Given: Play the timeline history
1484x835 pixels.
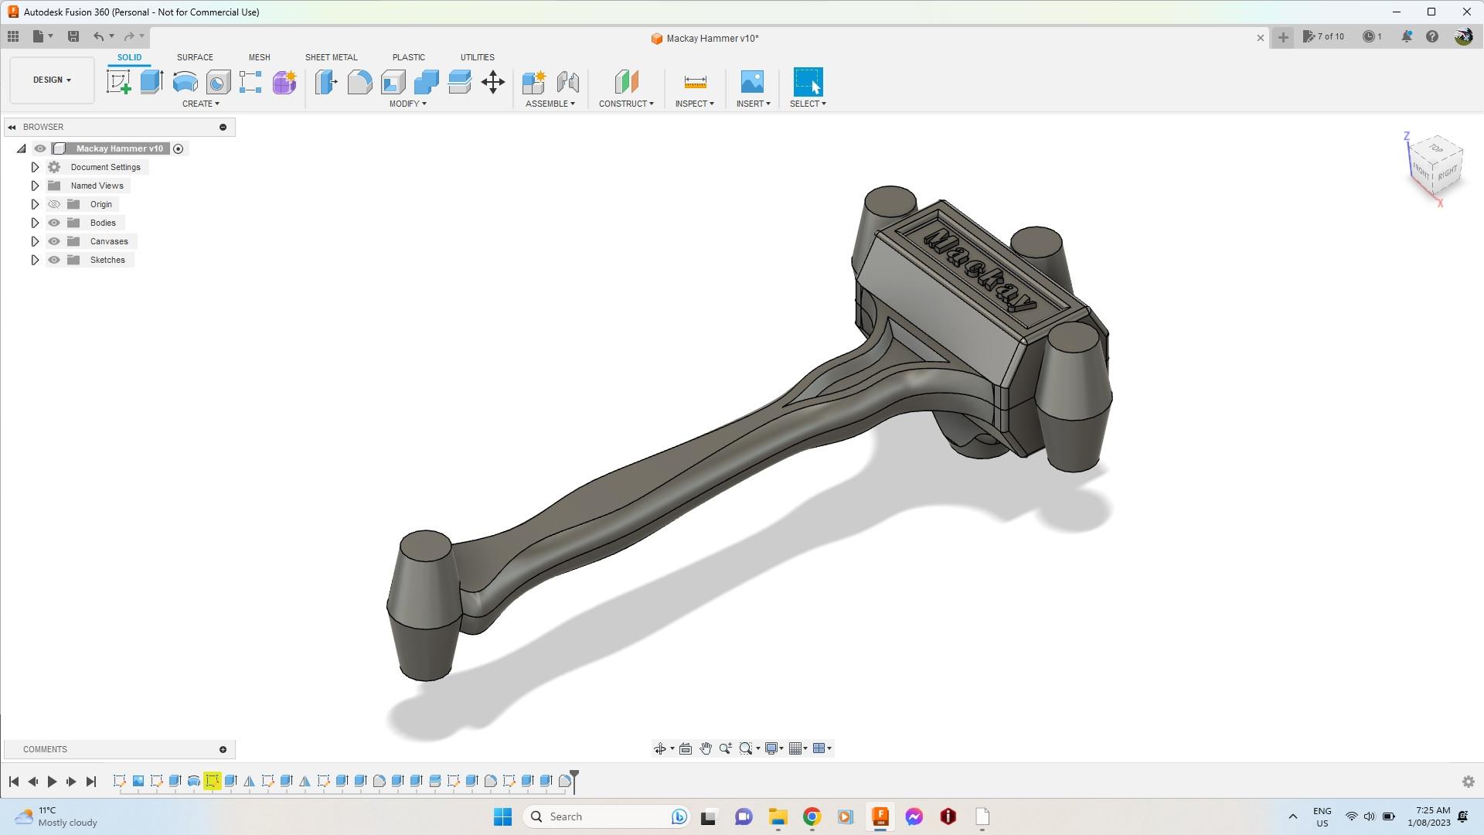Looking at the screenshot, I should point(52,782).
